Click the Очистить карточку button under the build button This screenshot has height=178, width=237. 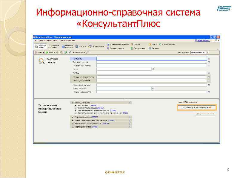coord(205,114)
